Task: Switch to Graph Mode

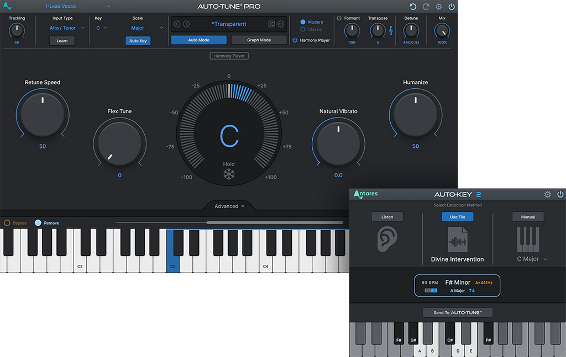Action: (x=259, y=40)
